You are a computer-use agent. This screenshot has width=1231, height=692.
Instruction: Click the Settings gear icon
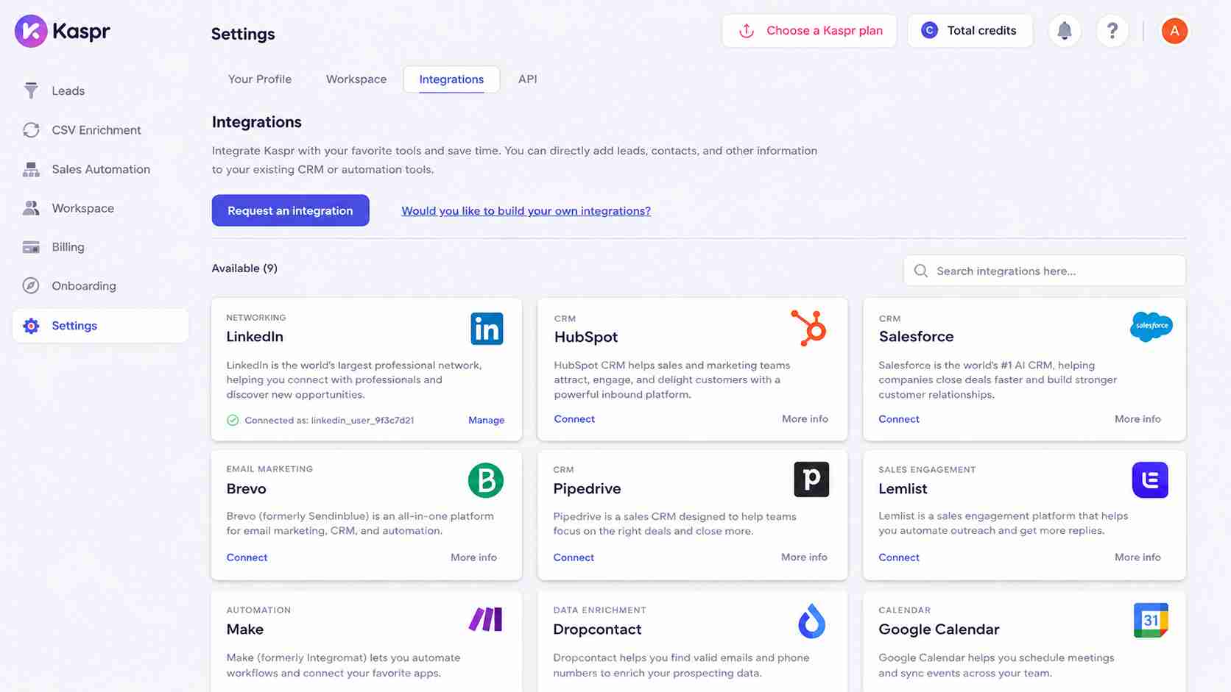31,326
